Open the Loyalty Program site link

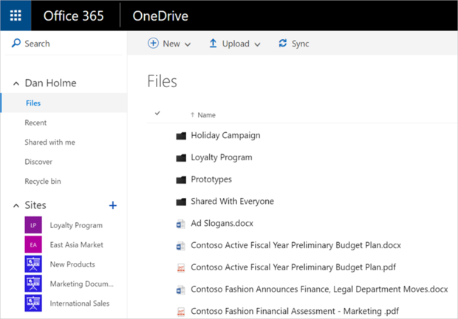pos(76,225)
